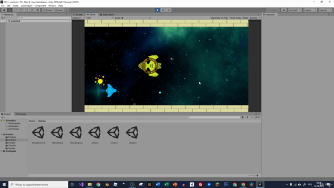Stop play mode with Play button
This screenshot has width=334, height=188.
pos(158,10)
